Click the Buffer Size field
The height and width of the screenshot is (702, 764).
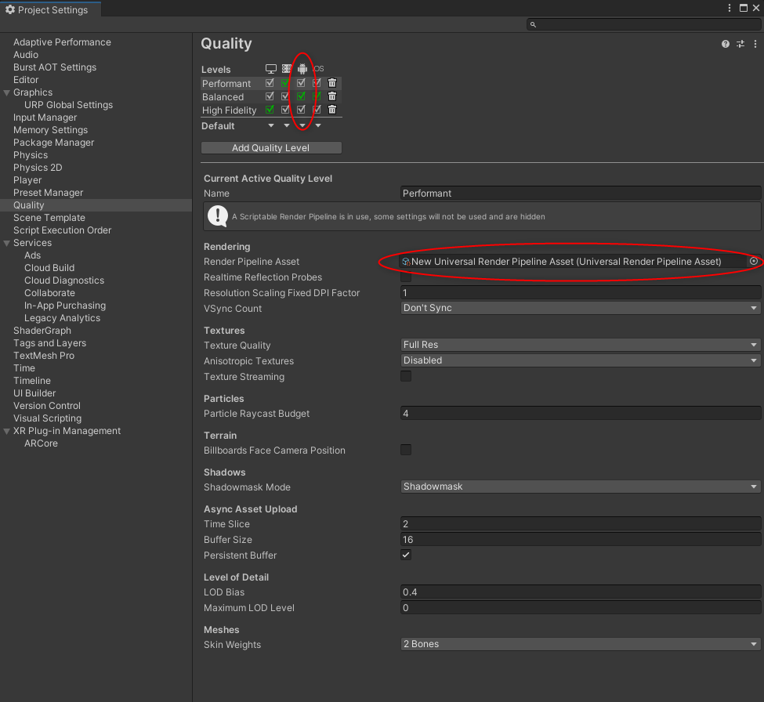(581, 539)
